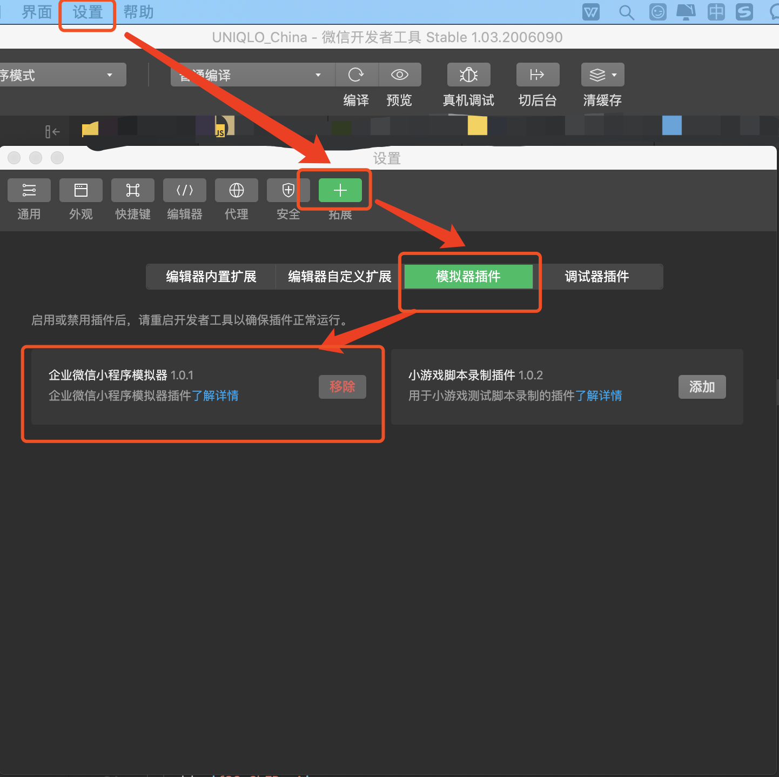The height and width of the screenshot is (777, 779).
Task: Open 代理 proxy settings icon
Action: click(237, 190)
